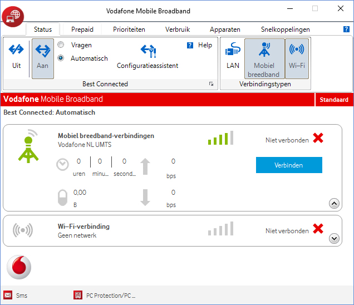354x305 pixels.
Task: Click the upload speed arrow icon
Action: 145,166
